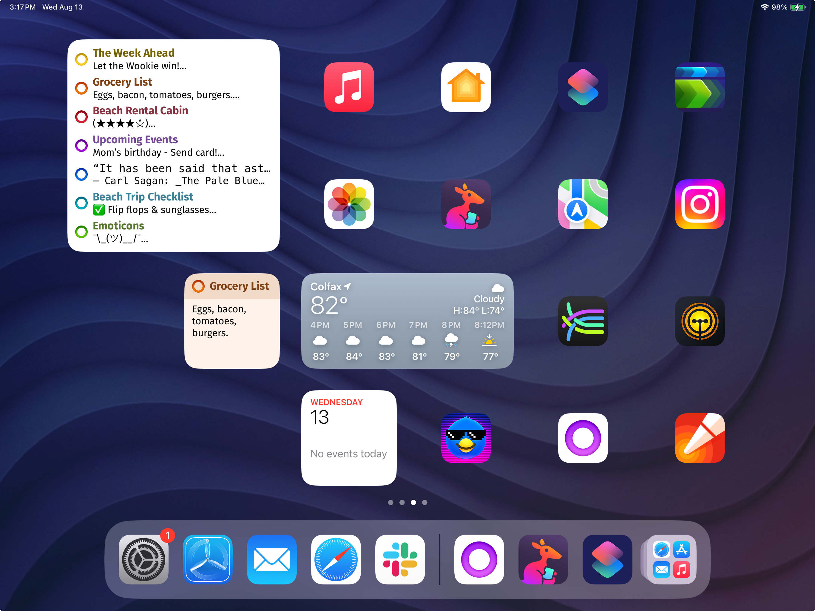The height and width of the screenshot is (611, 815).
Task: Open Settings from the dock
Action: coord(143,559)
